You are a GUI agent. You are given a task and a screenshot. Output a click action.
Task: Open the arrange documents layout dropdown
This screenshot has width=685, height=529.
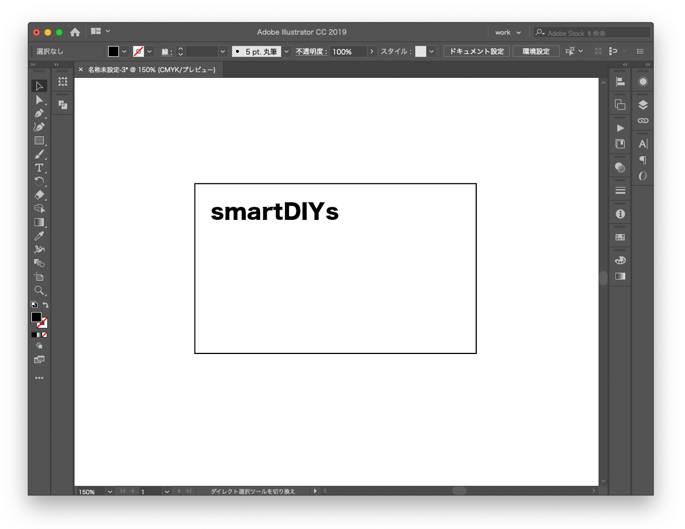click(x=101, y=31)
